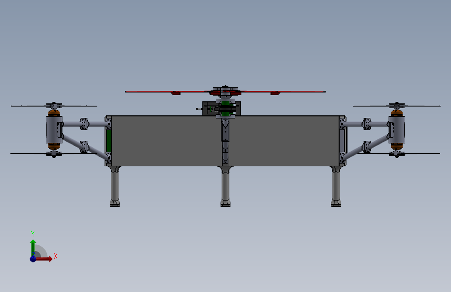Screen dimensions: 451x292
Task: Select the right upper propeller
Action: click(397, 106)
